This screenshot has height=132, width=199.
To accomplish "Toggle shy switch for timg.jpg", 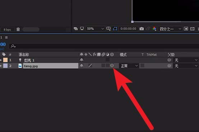I will click(82, 65).
